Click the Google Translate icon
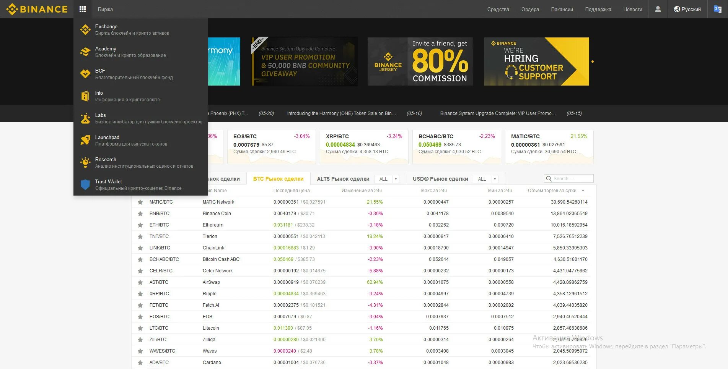This screenshot has height=369, width=728. pos(718,9)
